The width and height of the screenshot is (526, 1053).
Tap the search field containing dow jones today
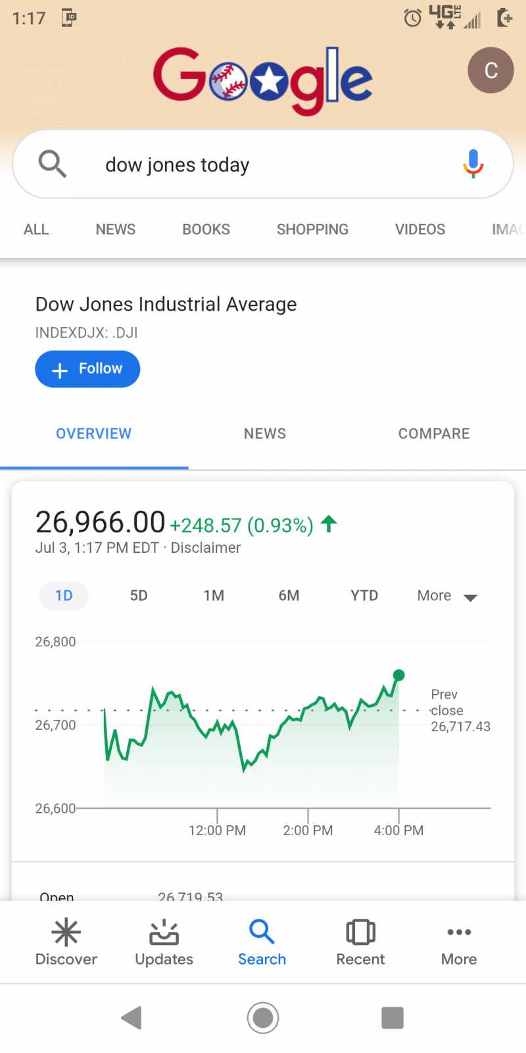263,164
